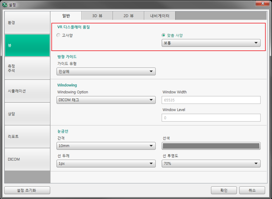Click the app icon in title bar
The image size is (272, 199).
click(x=5, y=5)
